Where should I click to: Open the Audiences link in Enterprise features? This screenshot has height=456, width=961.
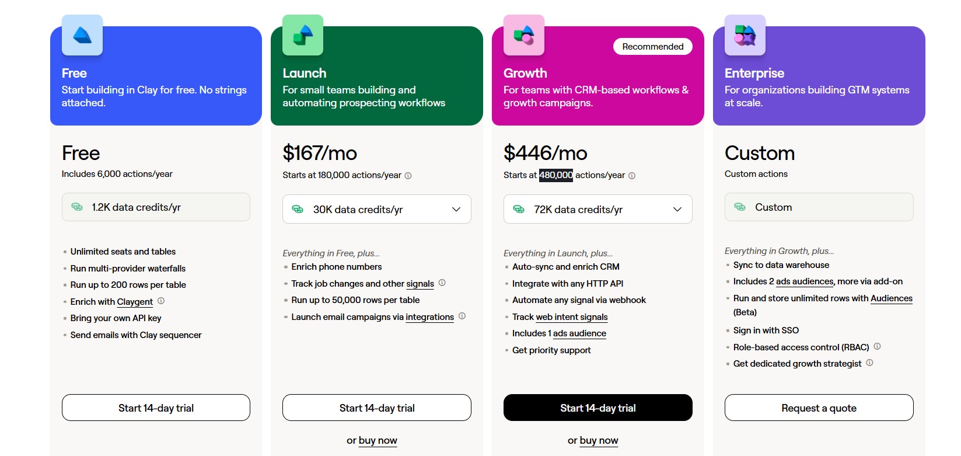891,298
